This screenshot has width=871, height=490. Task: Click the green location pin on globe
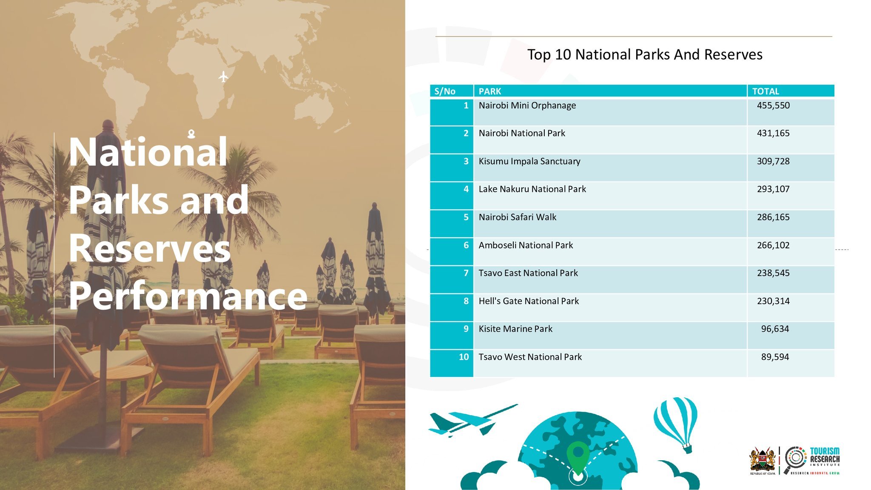pos(578,457)
